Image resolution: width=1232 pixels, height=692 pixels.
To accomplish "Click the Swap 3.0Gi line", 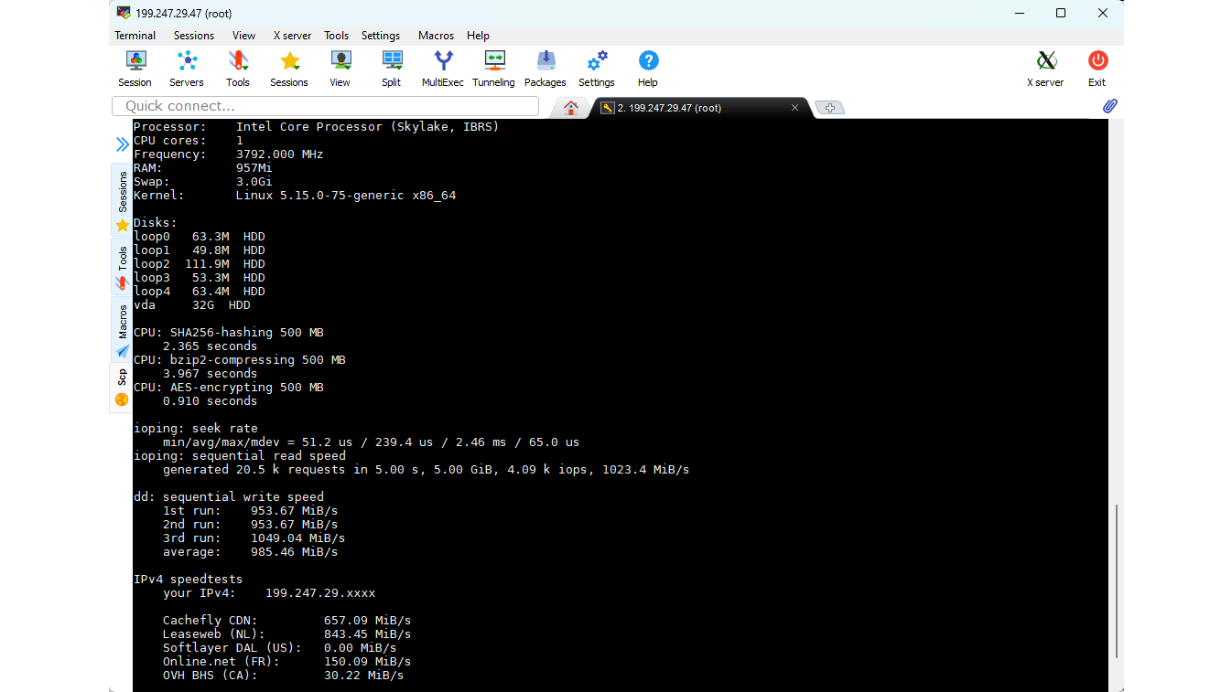I will 203,182.
